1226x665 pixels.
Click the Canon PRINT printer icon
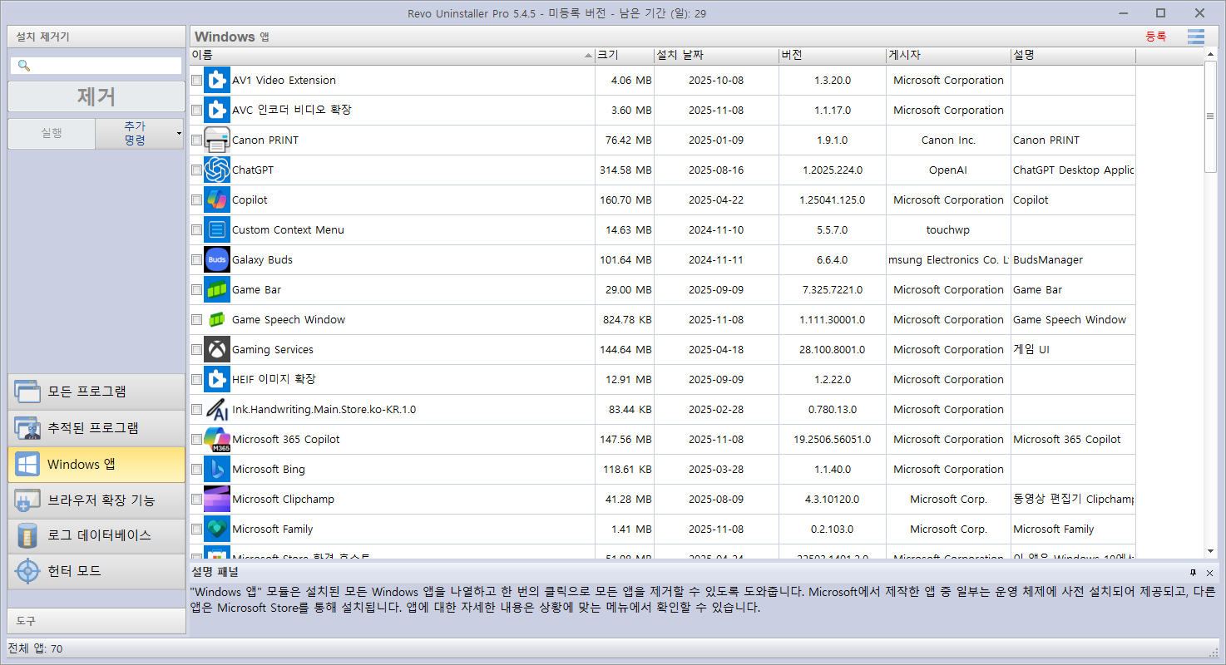click(217, 140)
